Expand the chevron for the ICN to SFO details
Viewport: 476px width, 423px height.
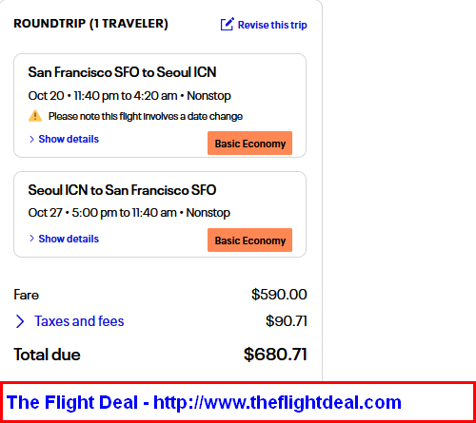[31, 239]
